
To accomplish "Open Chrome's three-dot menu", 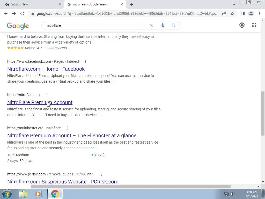I will tap(259, 13).
